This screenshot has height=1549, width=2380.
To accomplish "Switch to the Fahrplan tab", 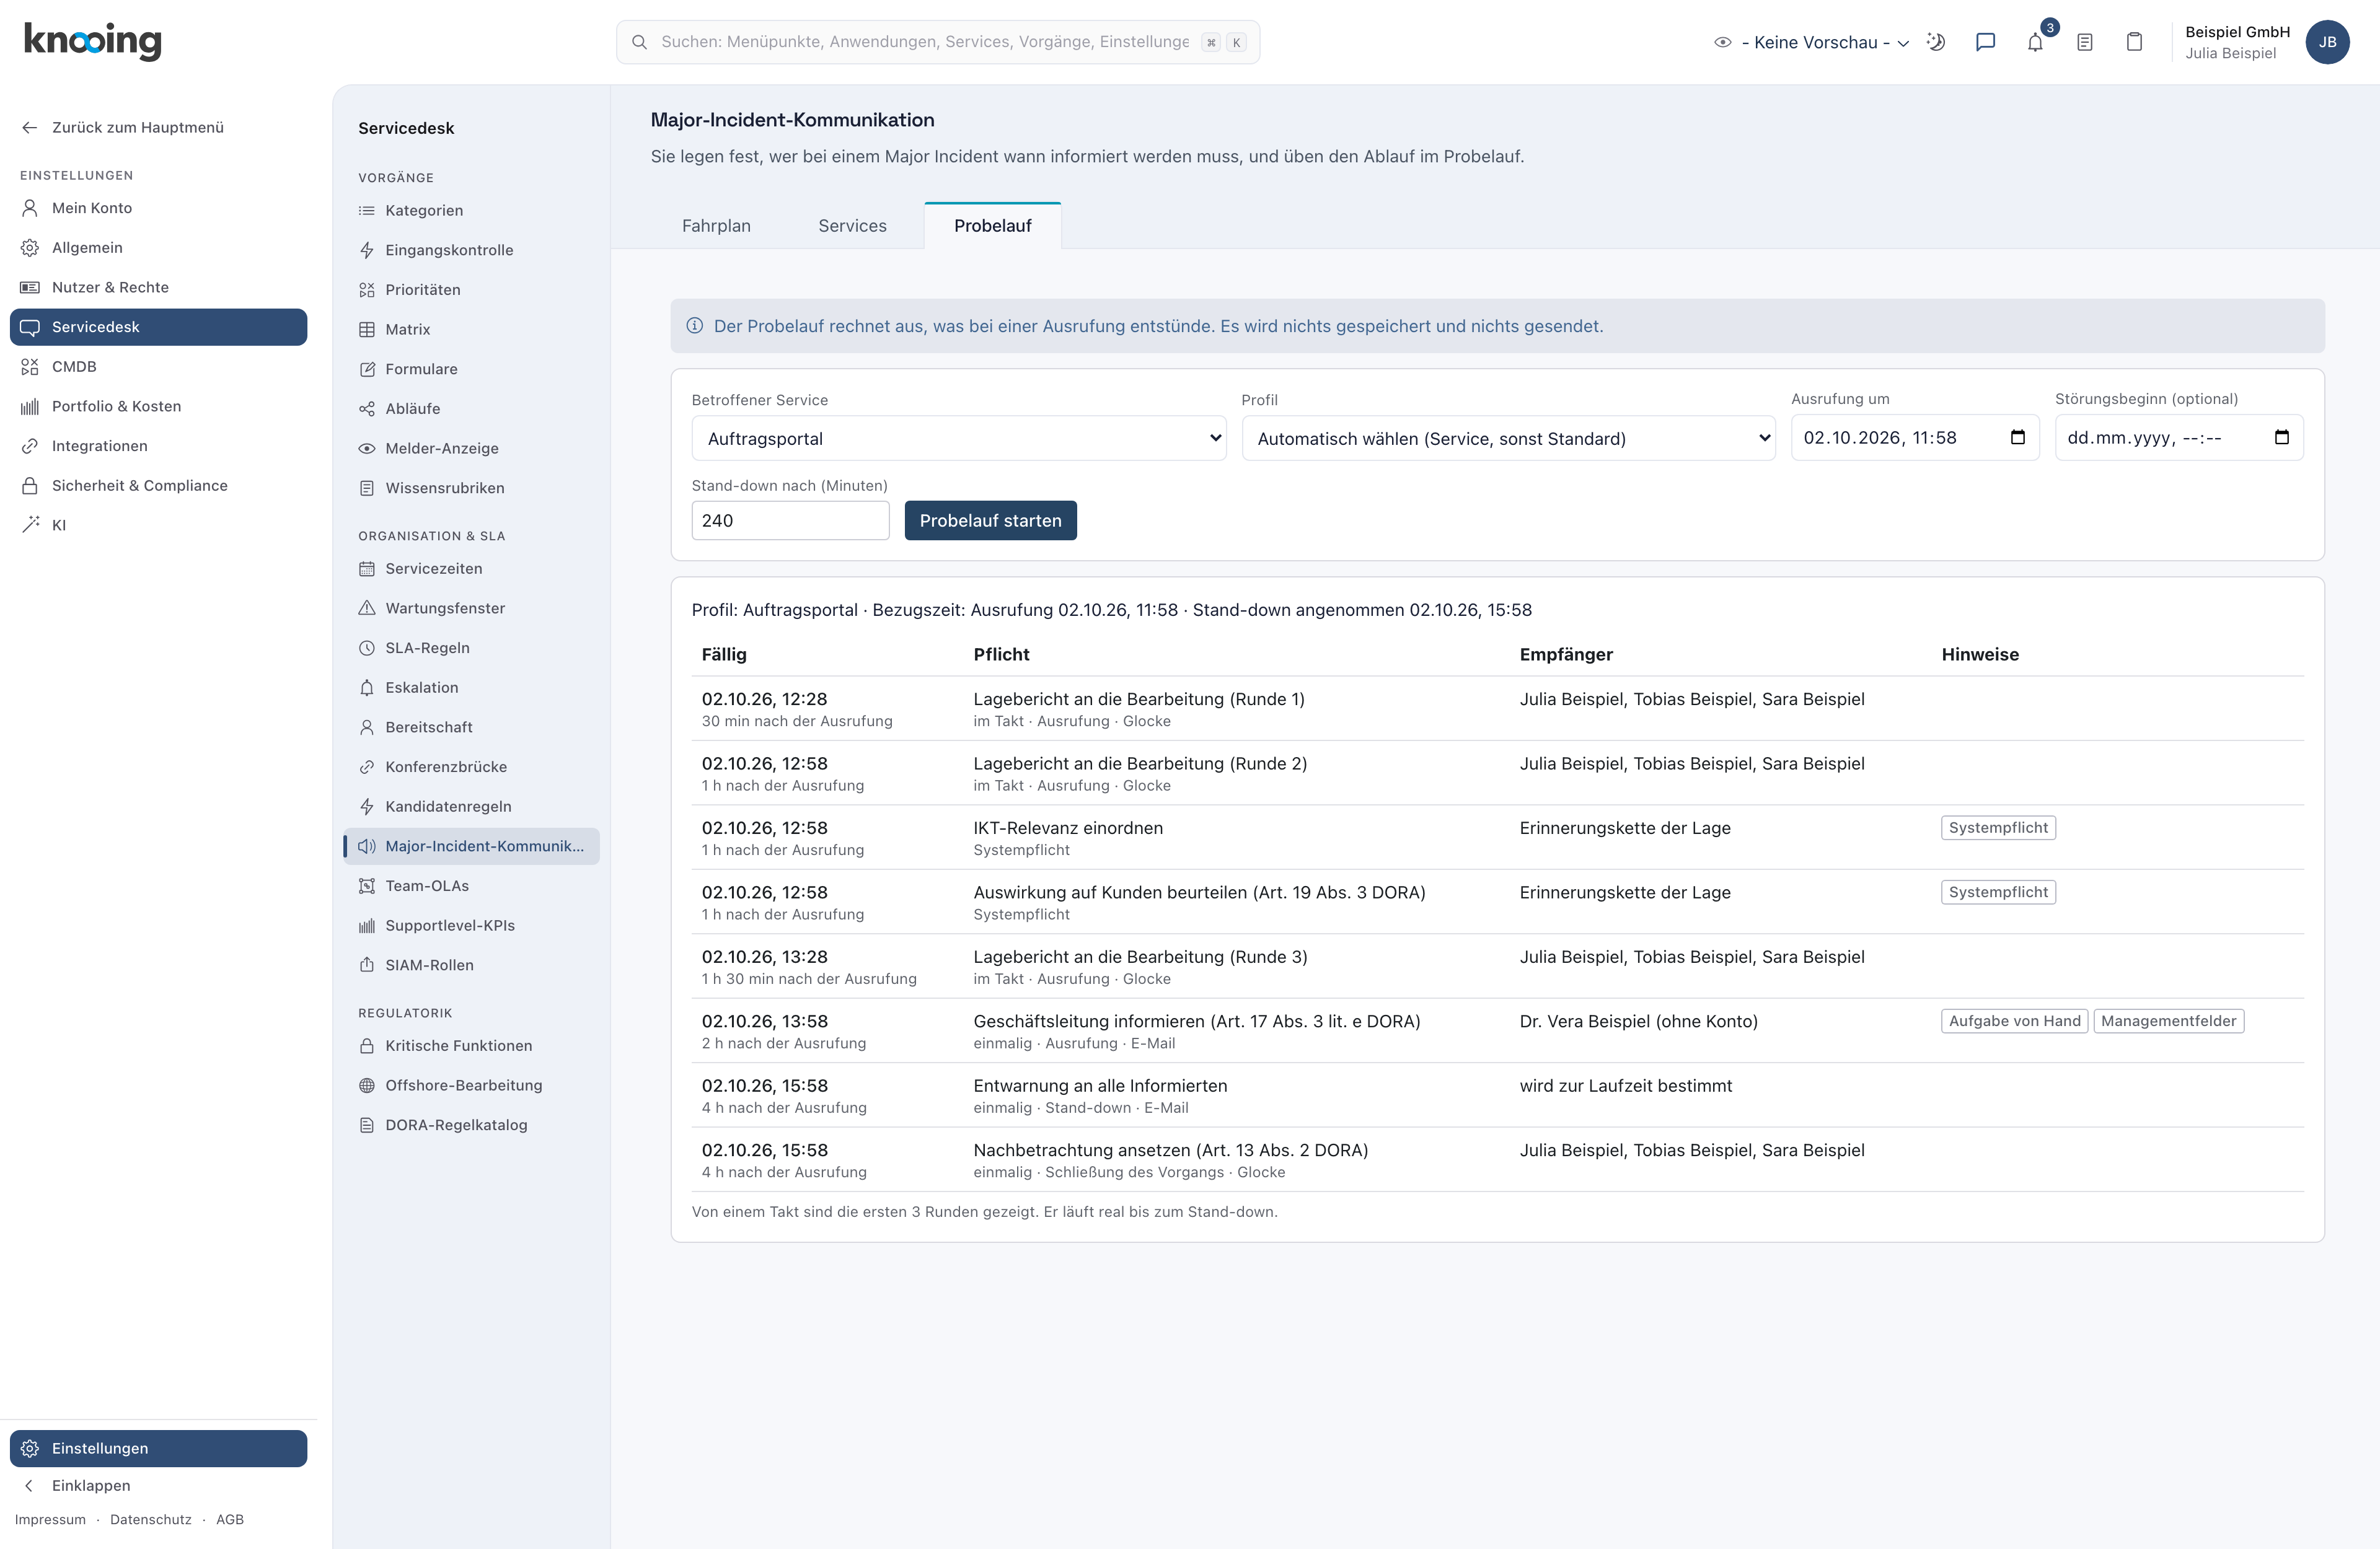I will pos(716,226).
